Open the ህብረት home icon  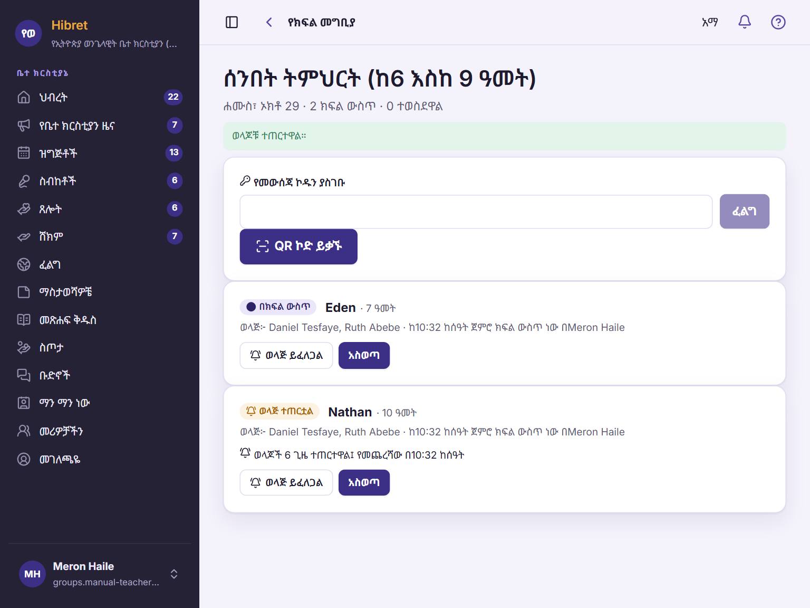click(x=24, y=97)
